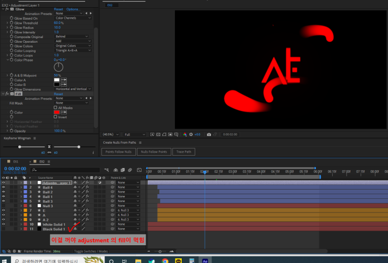Switch to the EX1 timeline tab
Screen dimensions: 388x263
click(16, 162)
